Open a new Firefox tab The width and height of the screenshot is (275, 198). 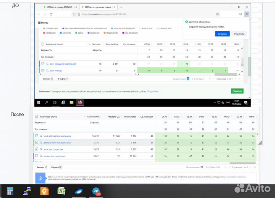coord(121,7)
